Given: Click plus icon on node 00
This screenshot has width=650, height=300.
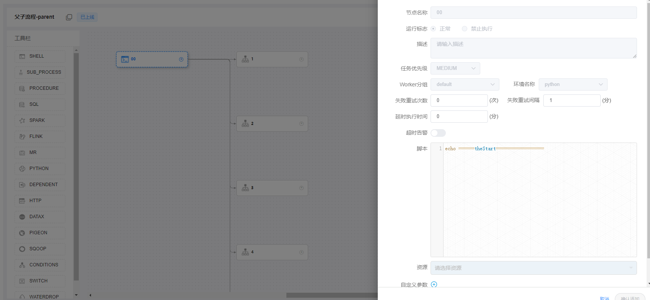Looking at the screenshot, I should coord(181,59).
